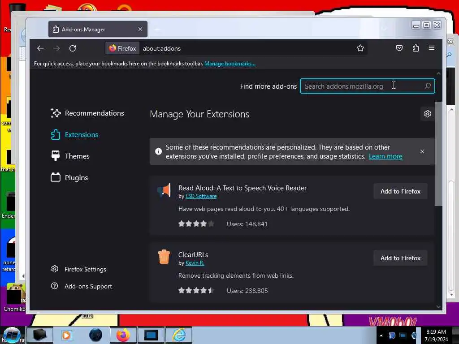Select the Add-ons Manager tab
The image size is (459, 344).
[98, 29]
